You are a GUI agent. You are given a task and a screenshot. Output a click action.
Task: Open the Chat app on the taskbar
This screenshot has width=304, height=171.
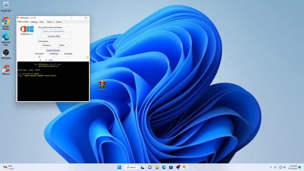click(x=150, y=167)
